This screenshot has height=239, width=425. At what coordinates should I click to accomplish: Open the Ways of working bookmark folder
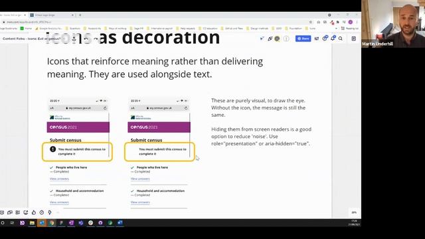click(115, 29)
